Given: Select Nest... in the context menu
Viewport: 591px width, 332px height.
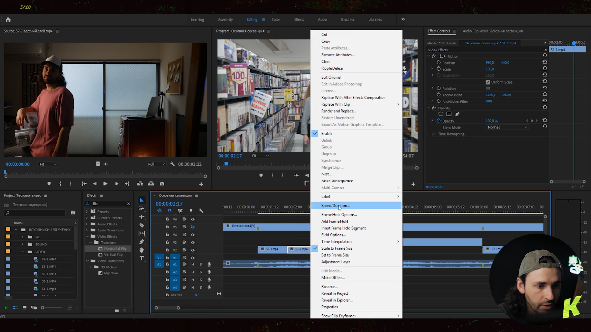Looking at the screenshot, I should [x=326, y=174].
